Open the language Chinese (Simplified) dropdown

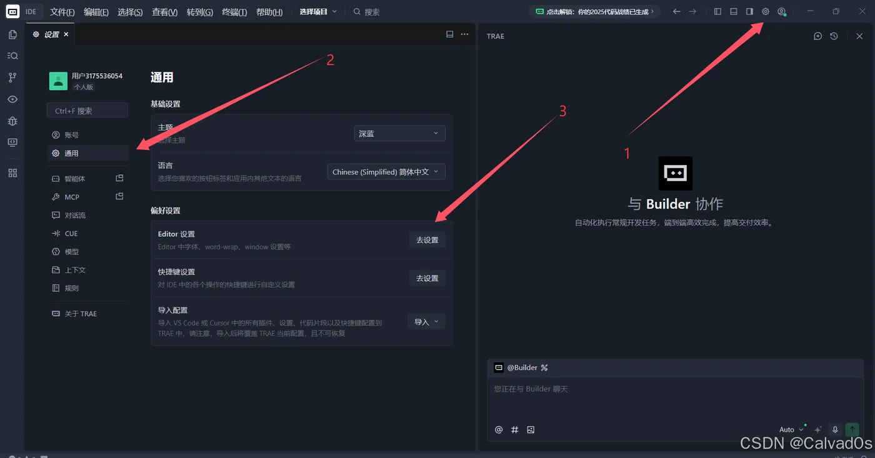tap(386, 171)
